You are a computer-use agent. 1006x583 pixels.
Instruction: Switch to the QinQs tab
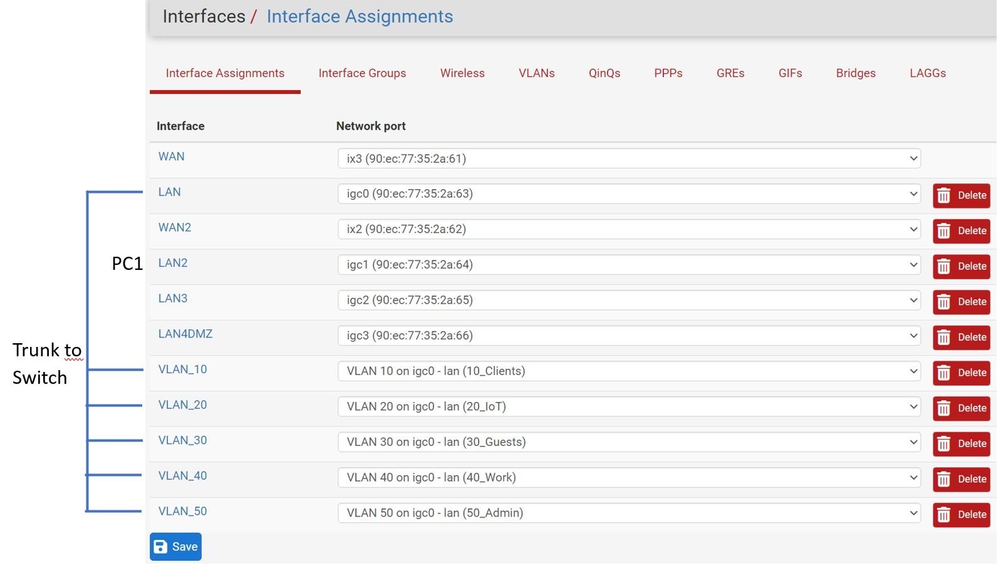click(x=604, y=73)
